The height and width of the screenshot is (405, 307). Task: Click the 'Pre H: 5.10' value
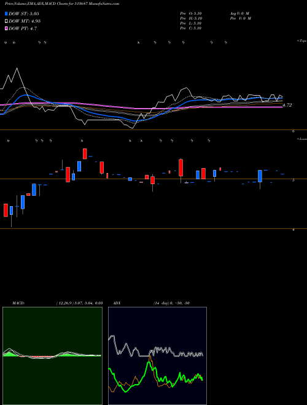click(191, 18)
